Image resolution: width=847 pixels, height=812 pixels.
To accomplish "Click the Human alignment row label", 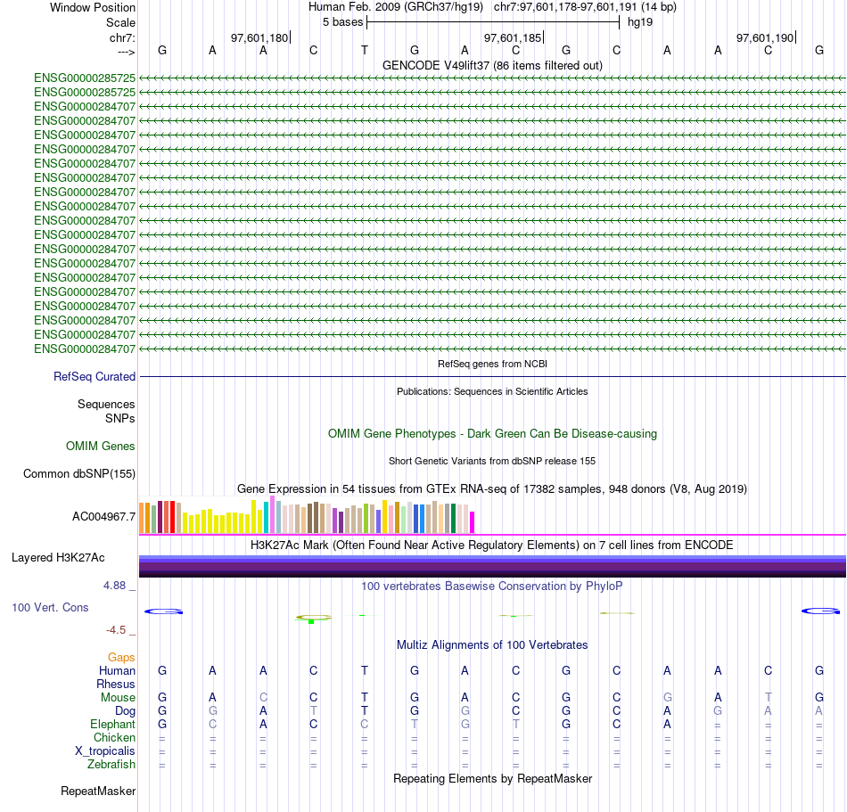I will tap(117, 670).
